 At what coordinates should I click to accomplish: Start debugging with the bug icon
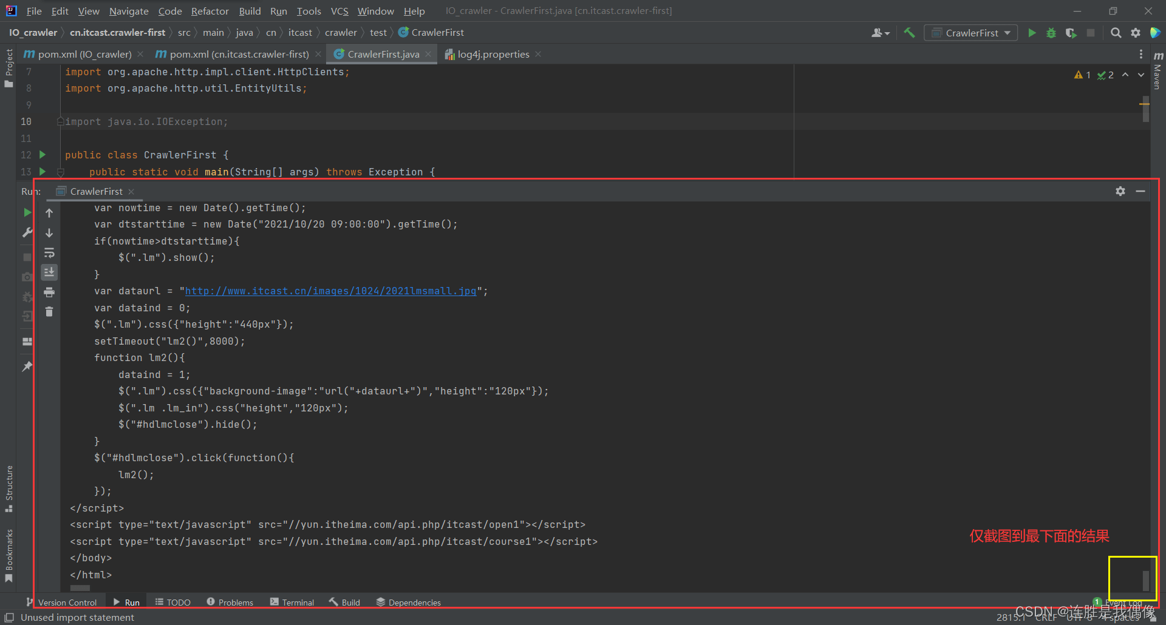pos(1051,33)
